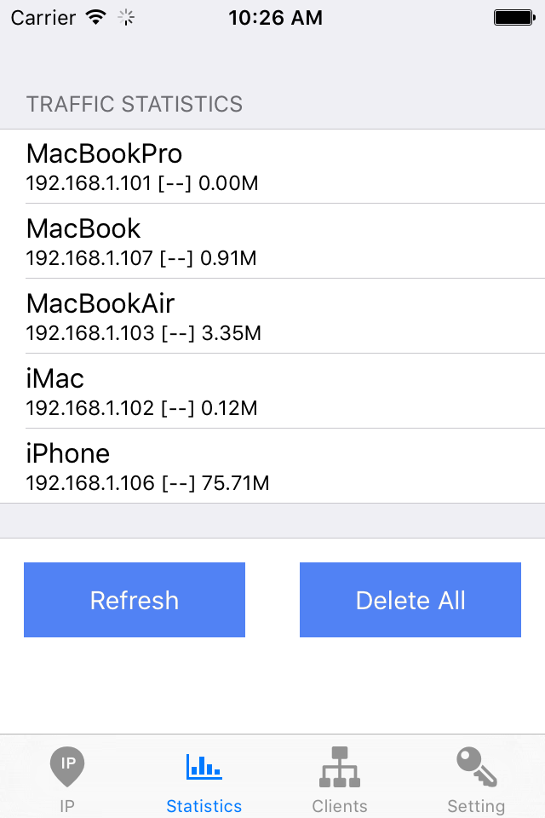
Task: Tap the 192.168.1.107 [--] 0.91M line
Action: point(141,258)
